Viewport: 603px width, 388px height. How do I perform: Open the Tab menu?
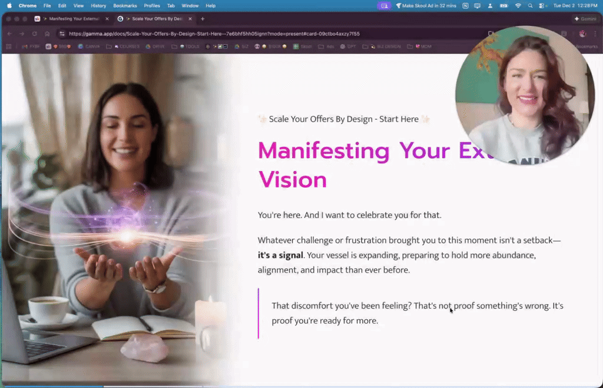(x=171, y=6)
